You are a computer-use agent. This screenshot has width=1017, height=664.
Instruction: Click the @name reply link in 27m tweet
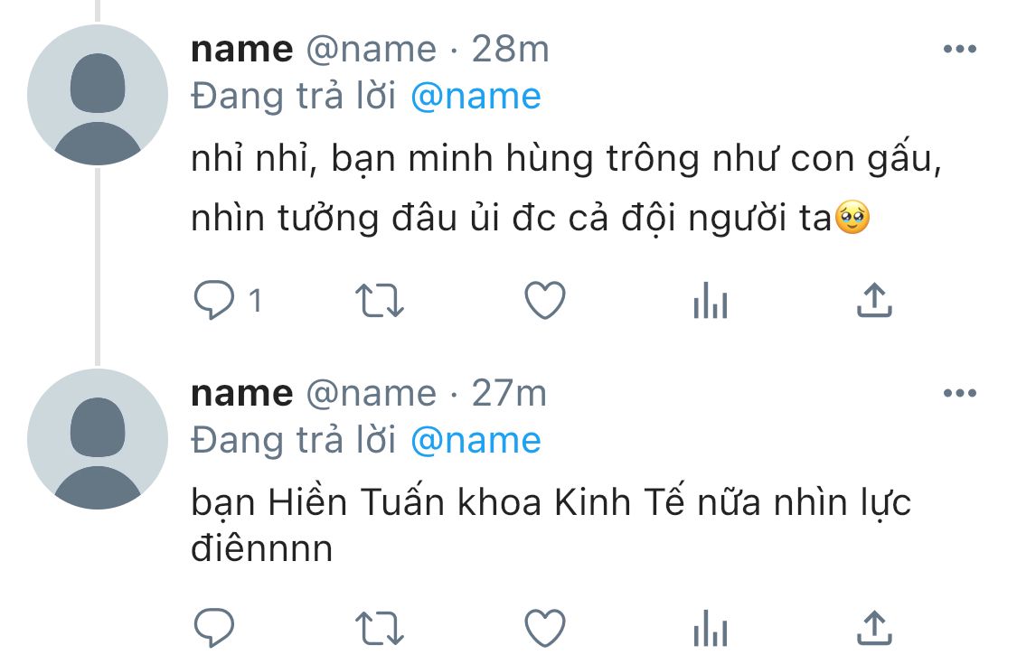tap(476, 441)
